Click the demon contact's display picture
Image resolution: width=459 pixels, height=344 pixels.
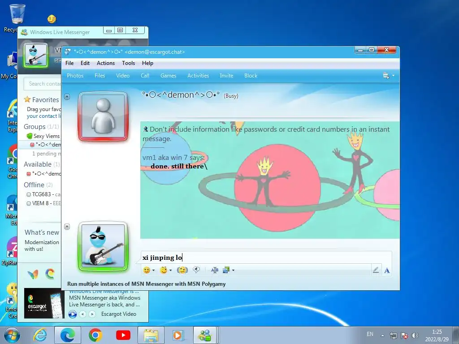coord(103,116)
